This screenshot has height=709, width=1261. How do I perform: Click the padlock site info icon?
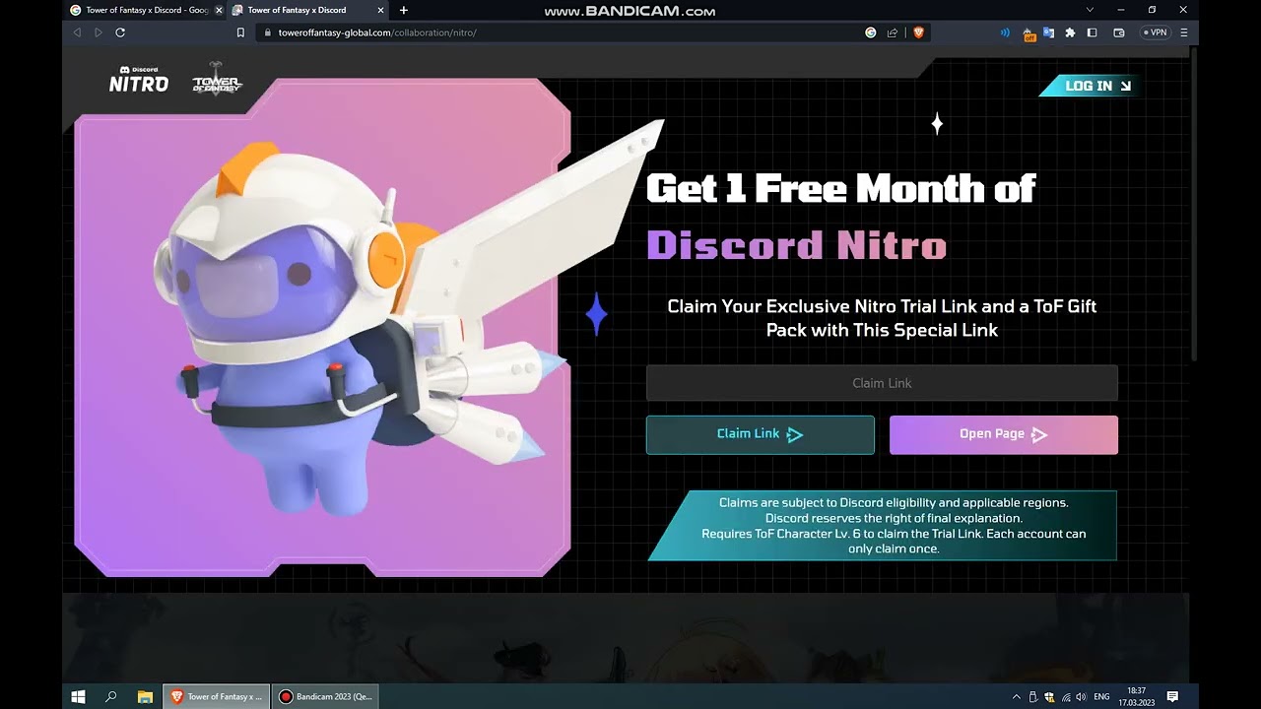click(267, 32)
